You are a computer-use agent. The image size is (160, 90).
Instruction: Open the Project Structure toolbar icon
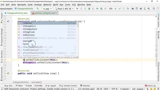pos(133,9)
